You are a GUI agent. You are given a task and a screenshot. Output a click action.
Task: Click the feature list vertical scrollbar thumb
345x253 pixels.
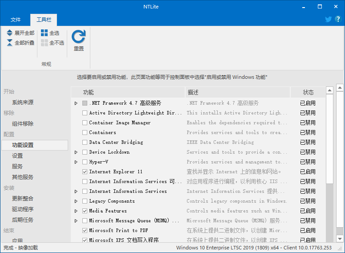click(329, 138)
